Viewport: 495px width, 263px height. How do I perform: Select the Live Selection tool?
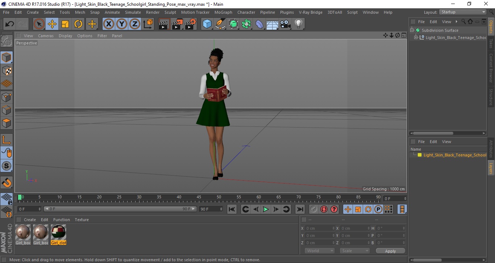pyautogui.click(x=39, y=24)
